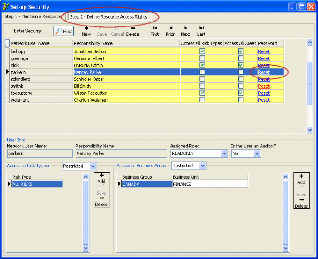
Task: Save the Business Area entry
Action: tap(301, 192)
